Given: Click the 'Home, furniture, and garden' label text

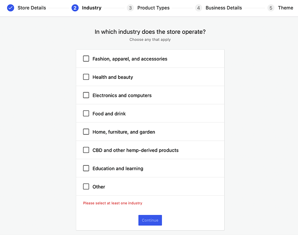Looking at the screenshot, I should 124,132.
